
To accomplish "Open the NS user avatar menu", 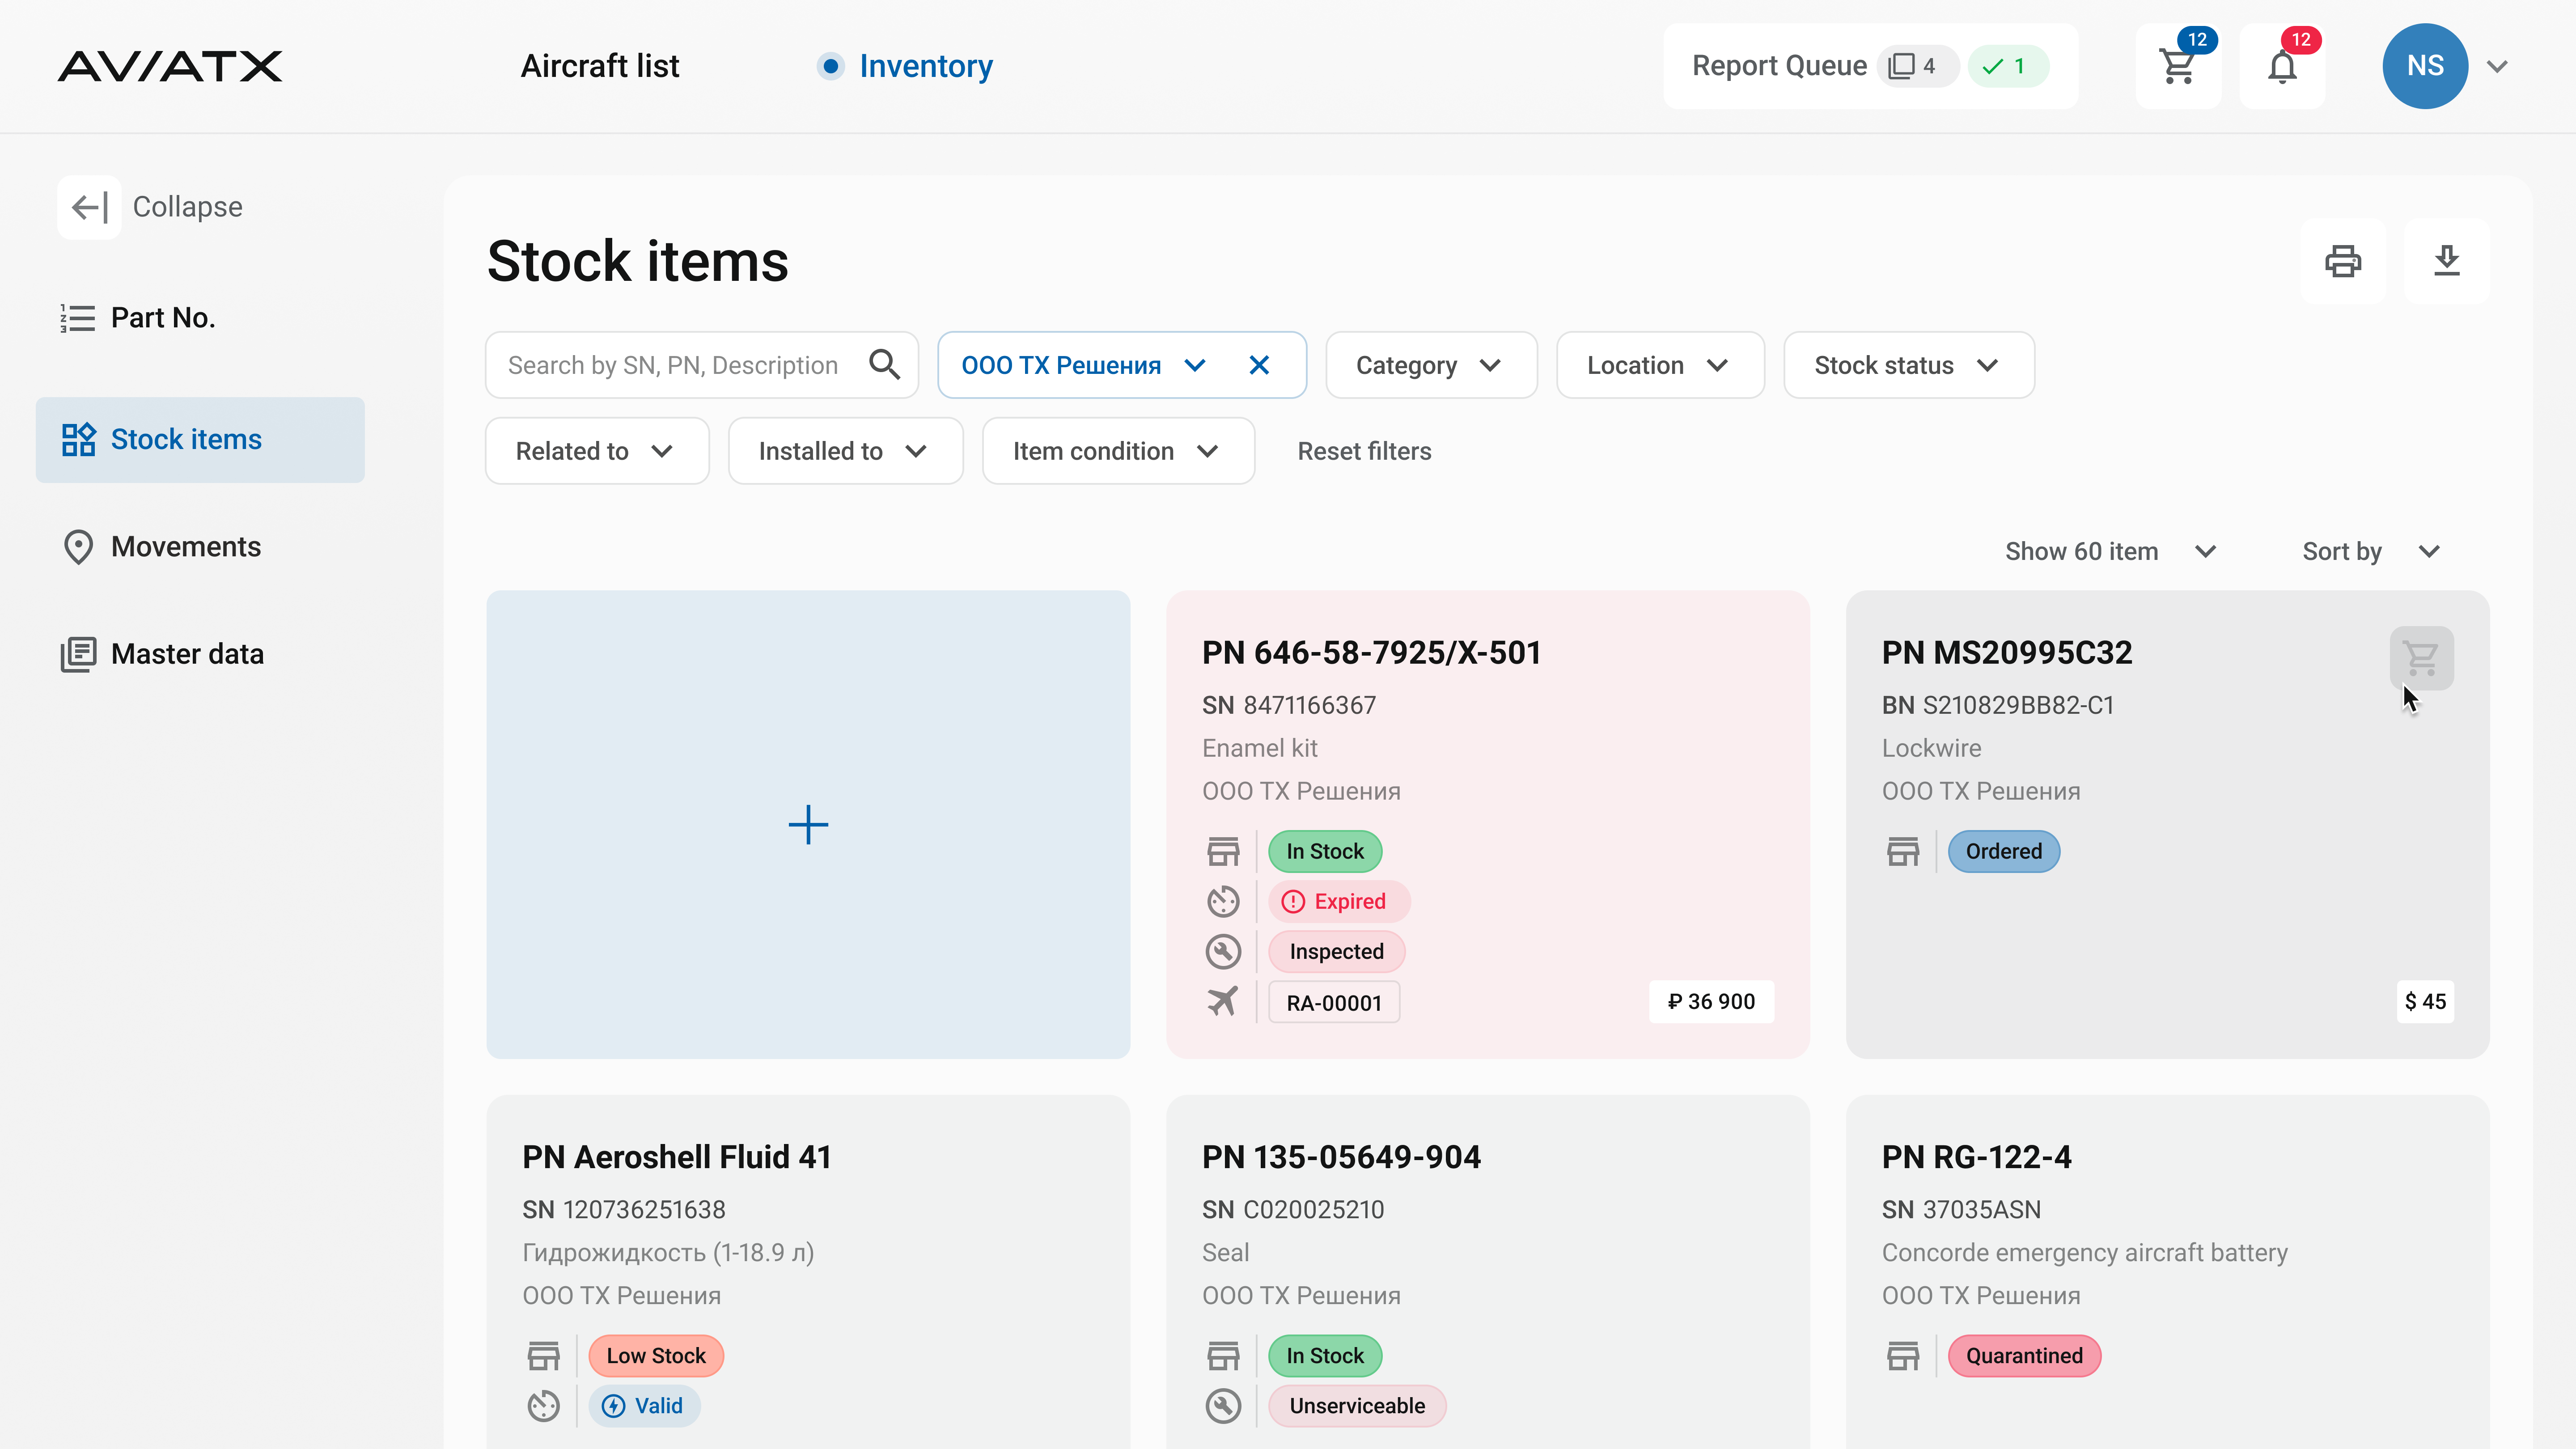I will click(2425, 66).
